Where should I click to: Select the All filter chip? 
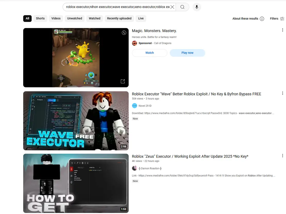click(27, 19)
